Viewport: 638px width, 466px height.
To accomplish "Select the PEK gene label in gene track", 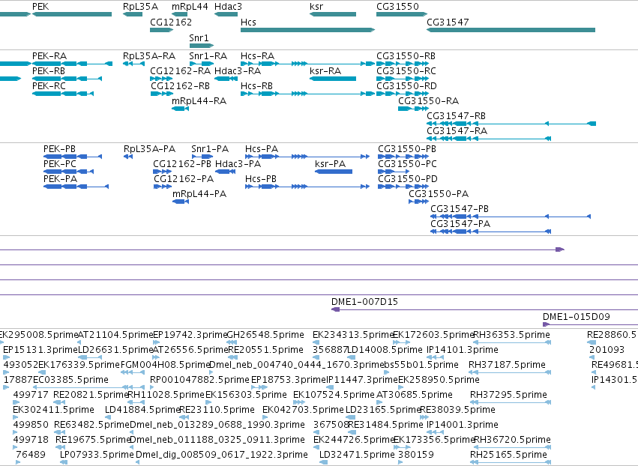I will [x=40, y=7].
